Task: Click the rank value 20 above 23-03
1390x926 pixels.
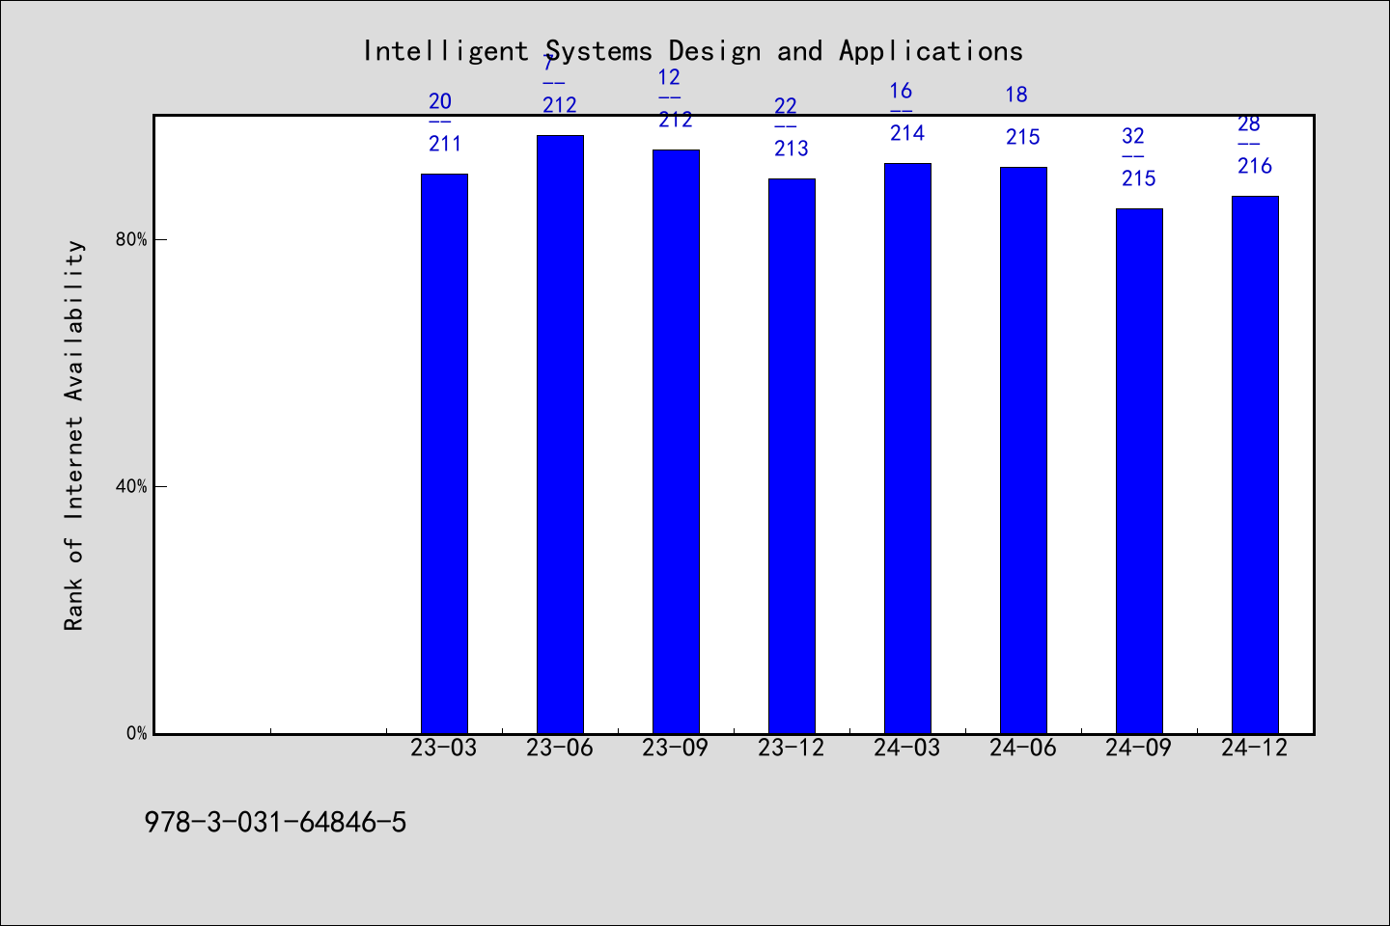Action: (x=440, y=101)
